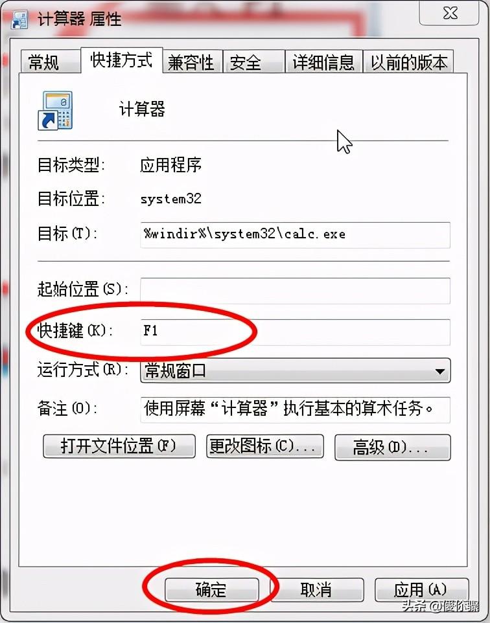Focus the empty 起始位置 field
The width and height of the screenshot is (490, 623).
(x=295, y=291)
